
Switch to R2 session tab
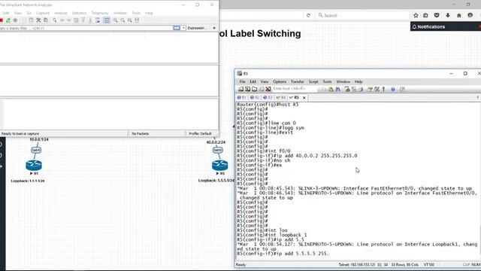click(254, 97)
